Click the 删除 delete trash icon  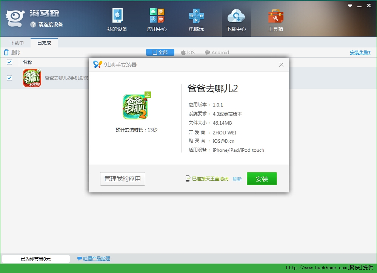coord(6,52)
